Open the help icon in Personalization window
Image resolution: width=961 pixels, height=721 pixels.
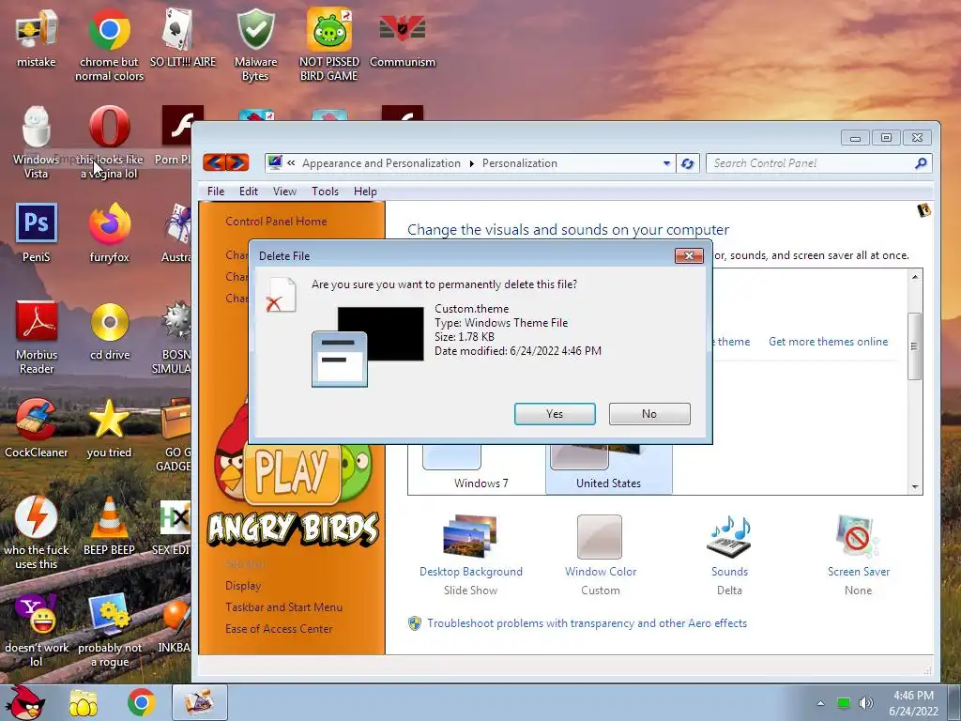point(923,210)
